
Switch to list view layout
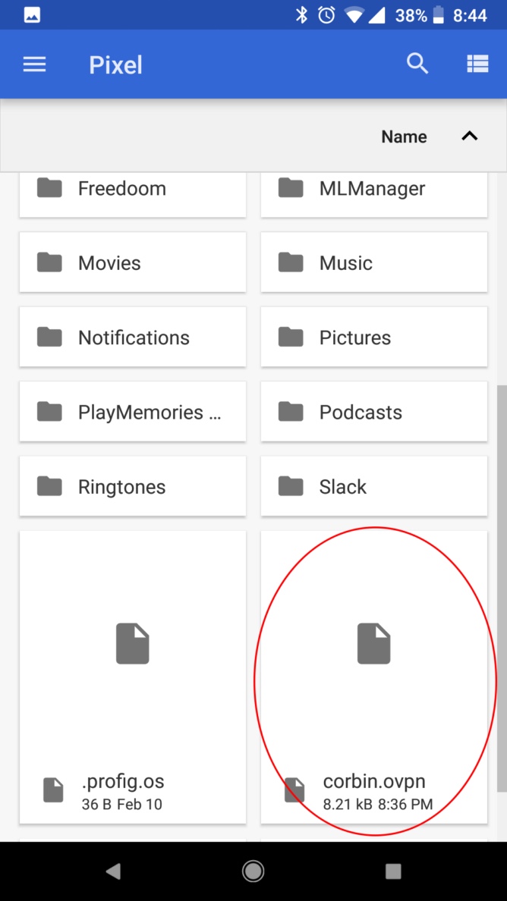477,64
